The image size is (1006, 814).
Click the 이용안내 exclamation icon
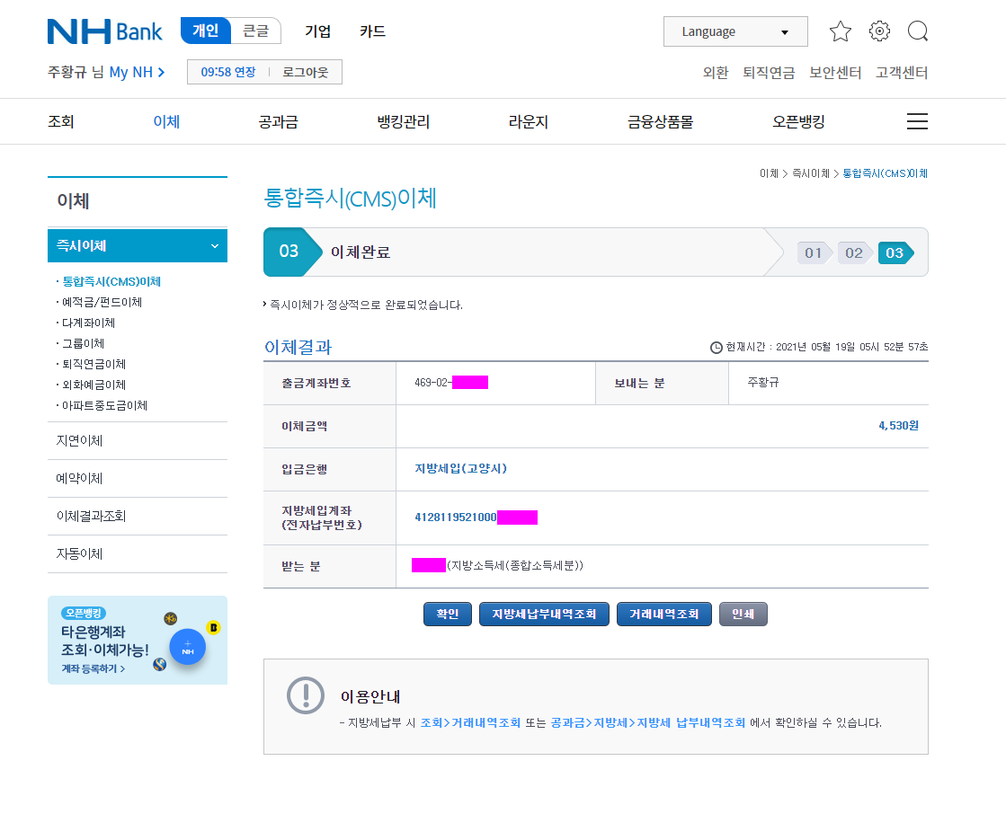coord(305,695)
